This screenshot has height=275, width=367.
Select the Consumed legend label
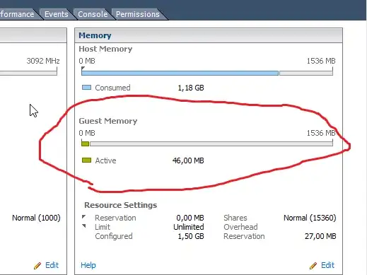click(x=112, y=88)
